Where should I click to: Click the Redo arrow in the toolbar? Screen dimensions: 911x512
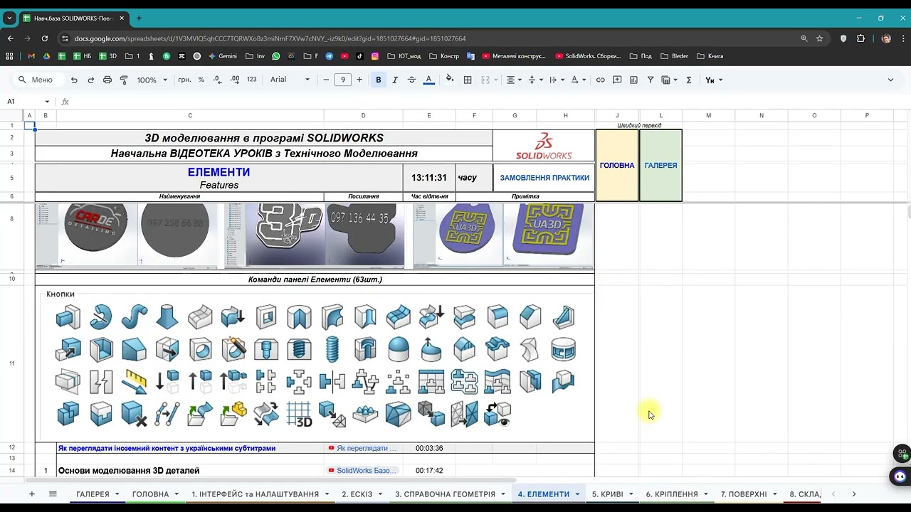(x=90, y=80)
